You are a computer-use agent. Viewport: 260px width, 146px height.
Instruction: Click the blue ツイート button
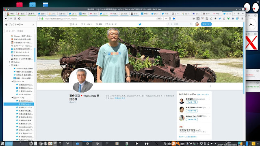206,24
